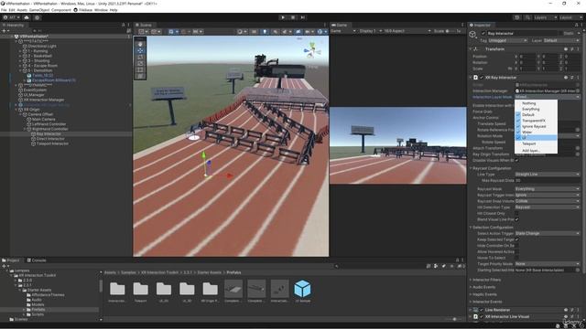Click the Max Raycast Distance field
The image size is (586, 329).
(x=548, y=181)
